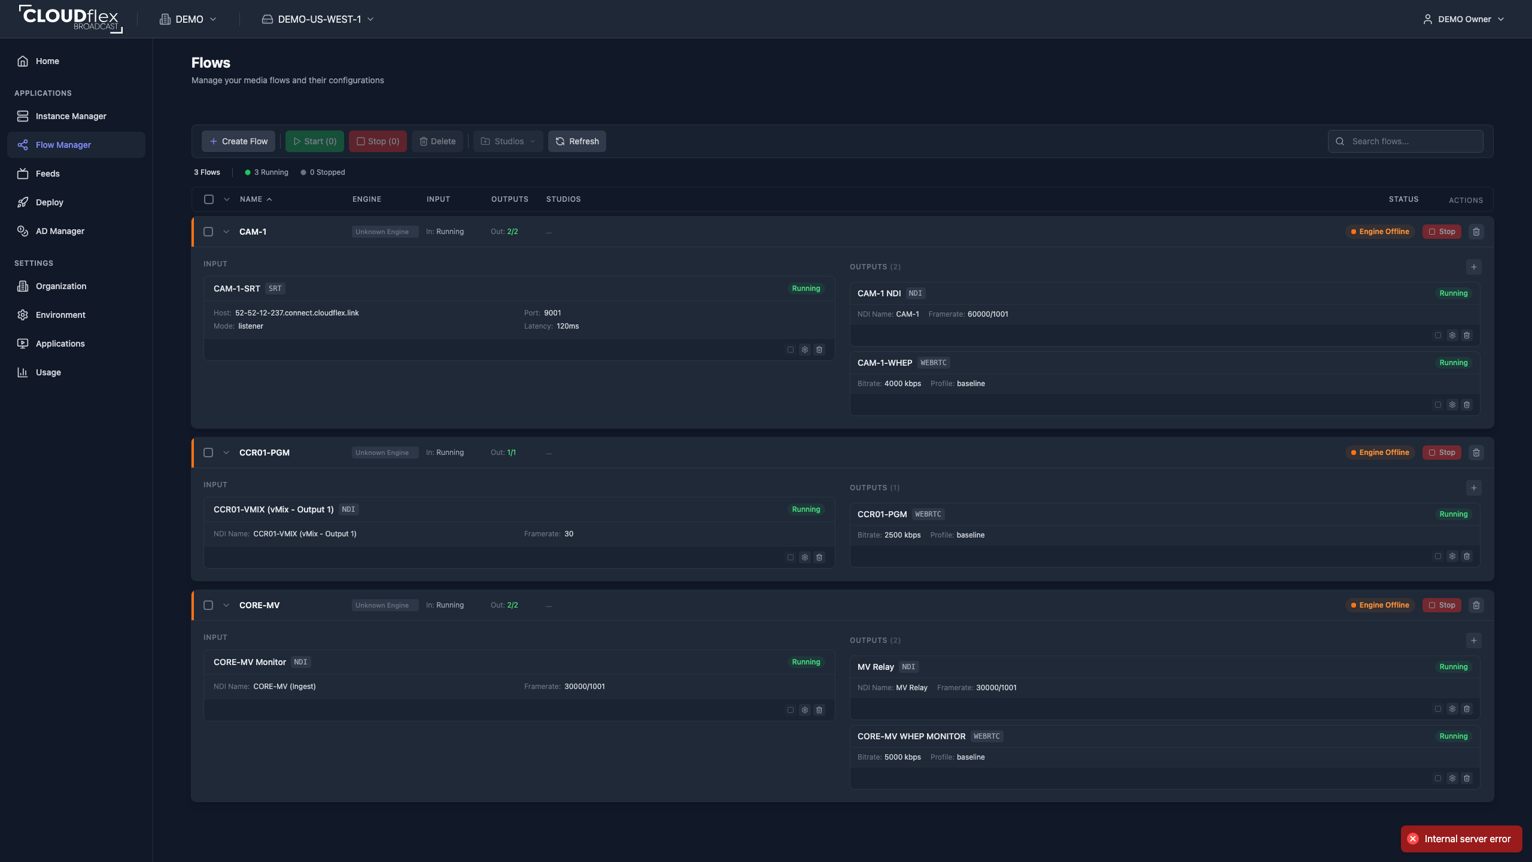The width and height of the screenshot is (1532, 862).
Task: Add an output to CCR01-PGM with plus icon
Action: point(1474,488)
